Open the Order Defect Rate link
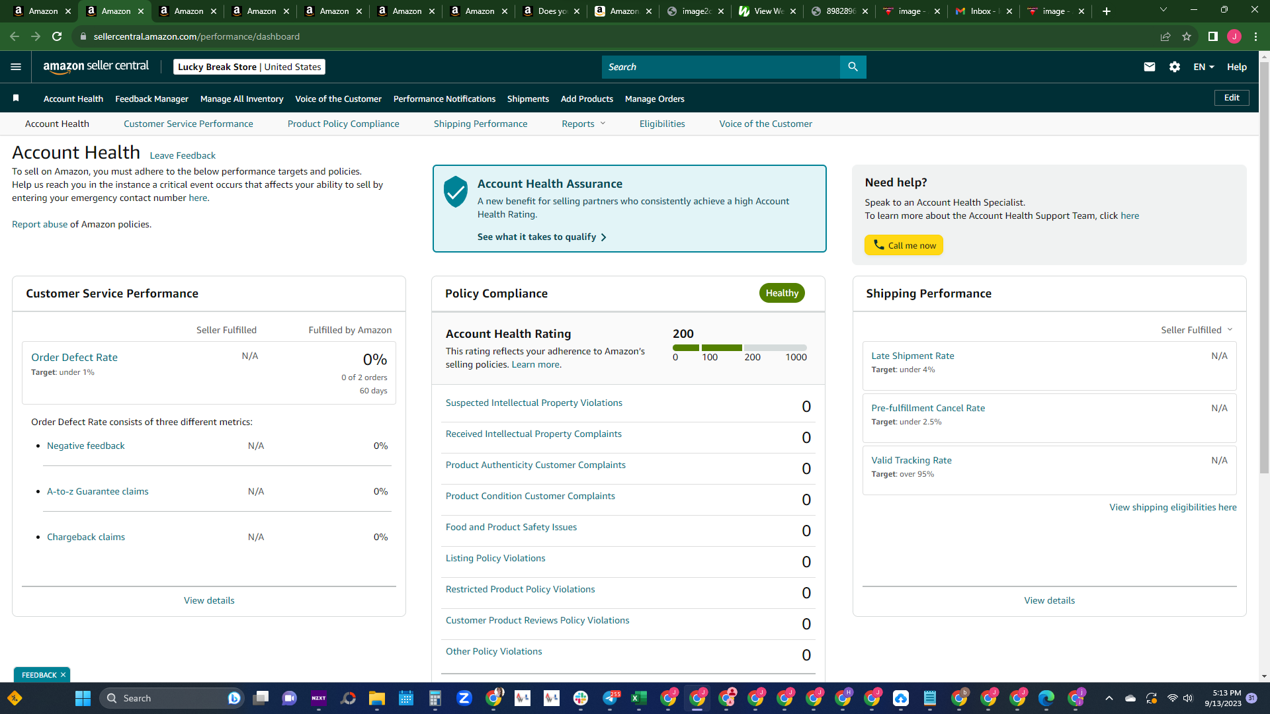 tap(74, 357)
